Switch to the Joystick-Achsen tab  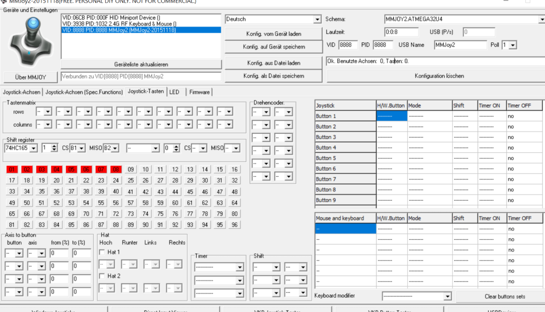[21, 92]
